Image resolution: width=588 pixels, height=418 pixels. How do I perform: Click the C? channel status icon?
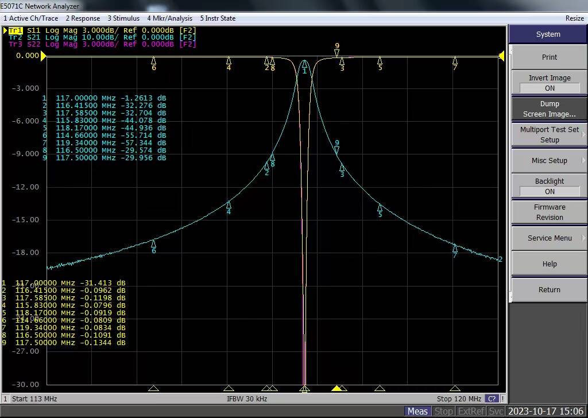(x=492, y=398)
